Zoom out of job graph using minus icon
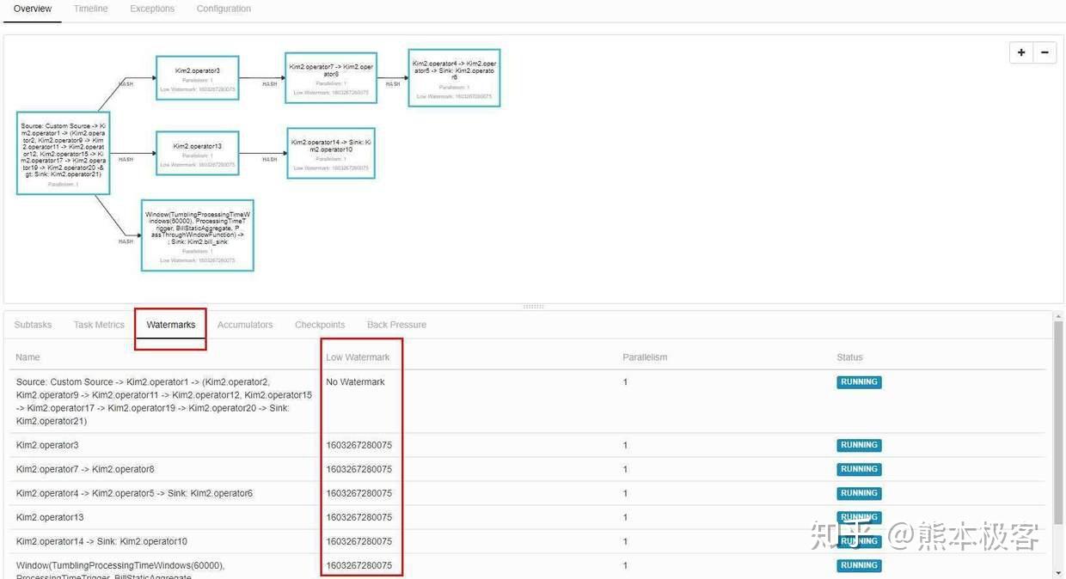1066x579 pixels. coord(1045,52)
